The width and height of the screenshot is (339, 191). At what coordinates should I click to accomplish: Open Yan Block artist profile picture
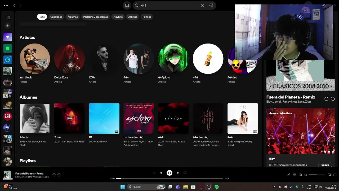[x=35, y=59]
